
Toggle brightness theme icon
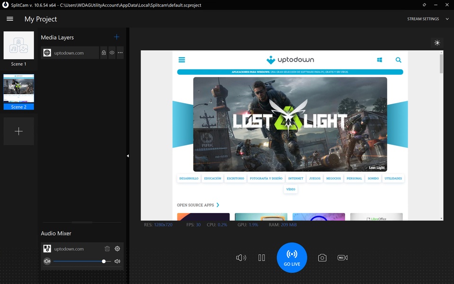coord(436,43)
